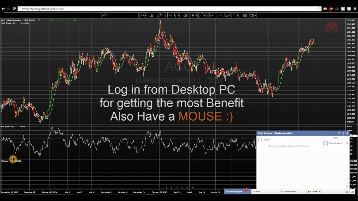The image size is (358, 201).
Task: Click the red ABP extension icon
Action: coord(331,9)
